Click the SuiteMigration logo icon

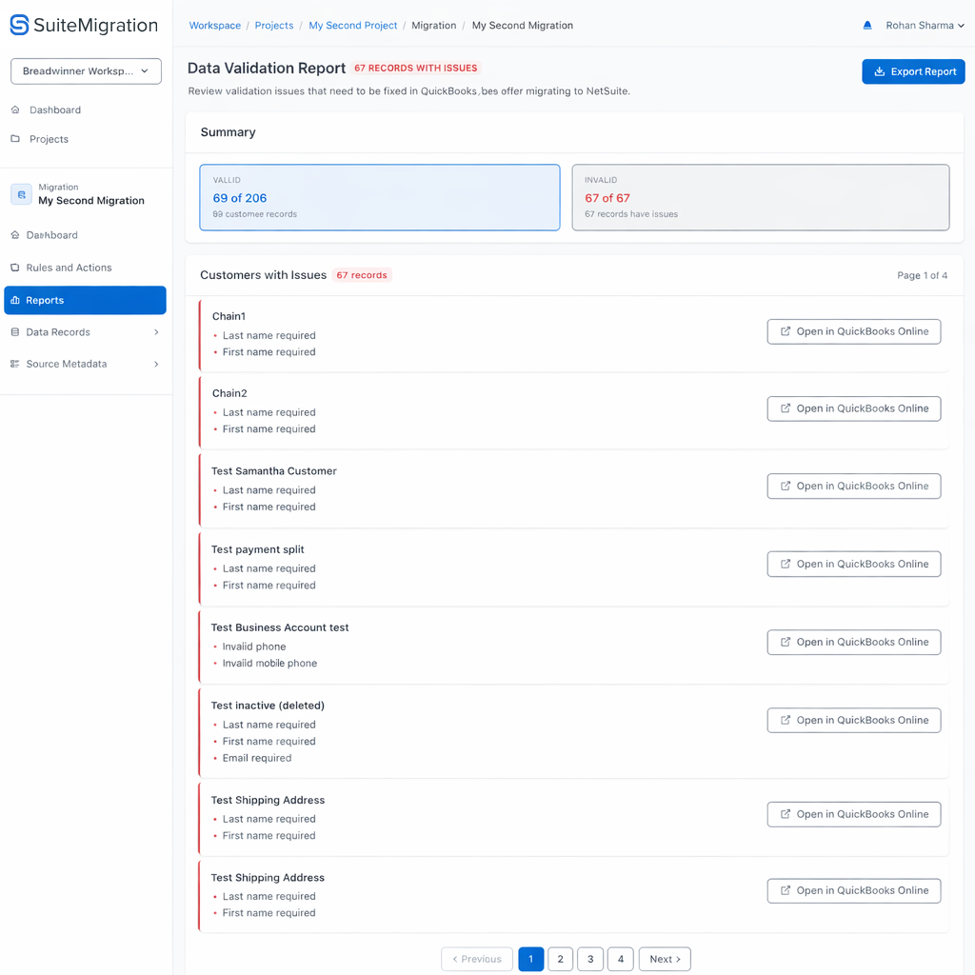tap(19, 25)
